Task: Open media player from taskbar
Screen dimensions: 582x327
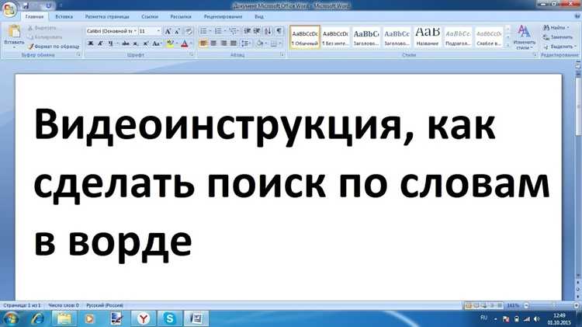Action: [89, 318]
